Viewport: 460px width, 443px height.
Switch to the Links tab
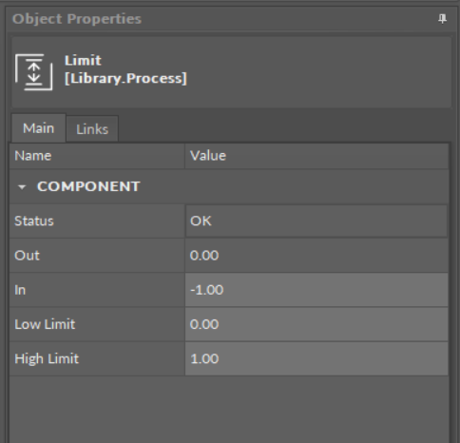click(92, 129)
